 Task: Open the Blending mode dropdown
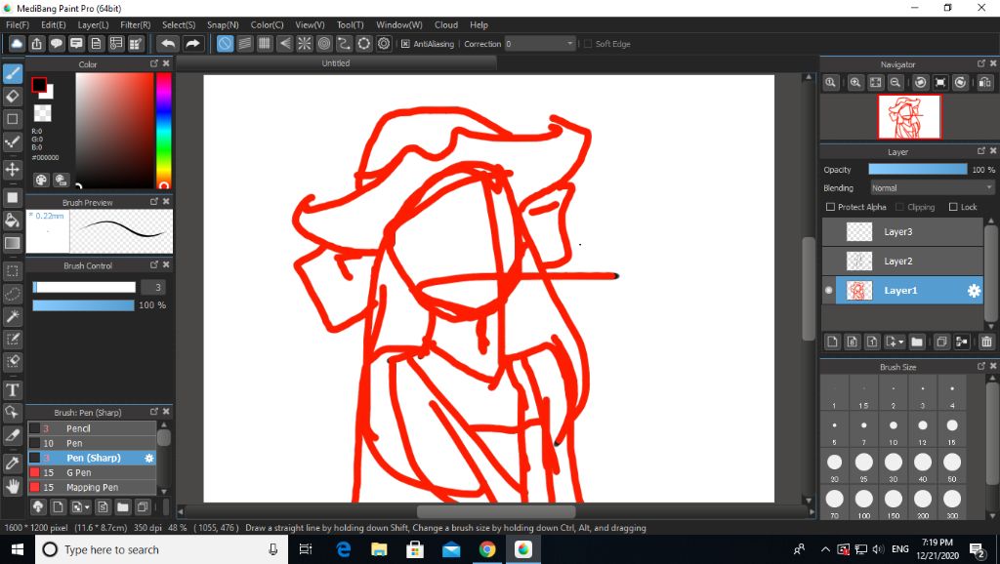932,188
